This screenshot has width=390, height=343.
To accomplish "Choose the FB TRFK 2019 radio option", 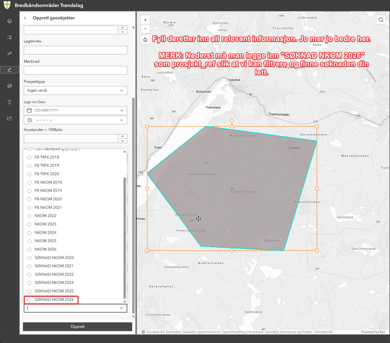I will [x=43, y=165].
